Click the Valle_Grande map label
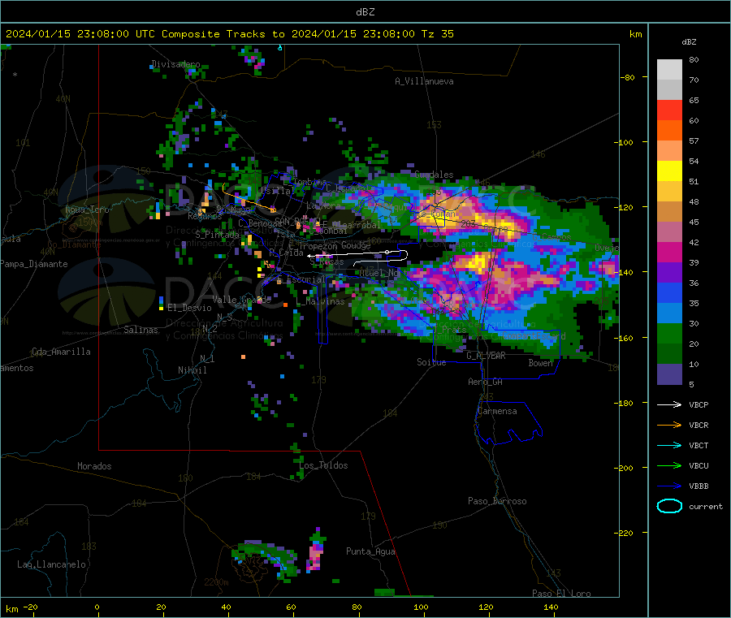 (241, 300)
